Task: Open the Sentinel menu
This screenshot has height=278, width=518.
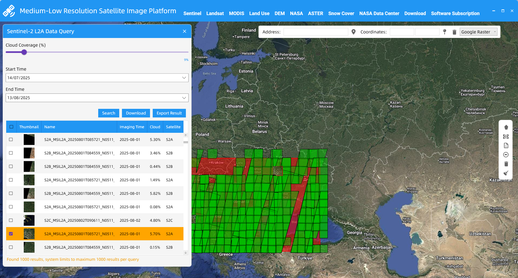Action: [x=192, y=13]
